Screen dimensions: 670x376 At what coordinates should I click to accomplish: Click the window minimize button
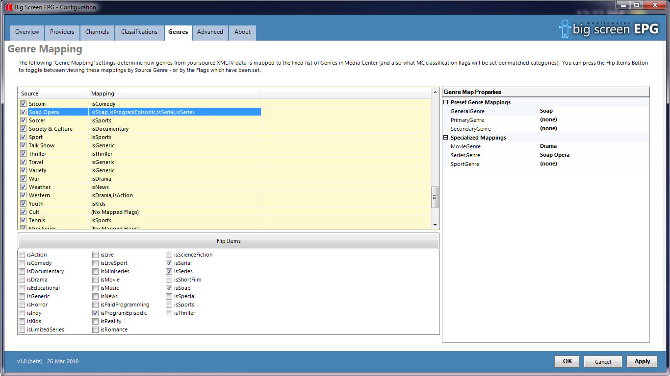pyautogui.click(x=623, y=5)
